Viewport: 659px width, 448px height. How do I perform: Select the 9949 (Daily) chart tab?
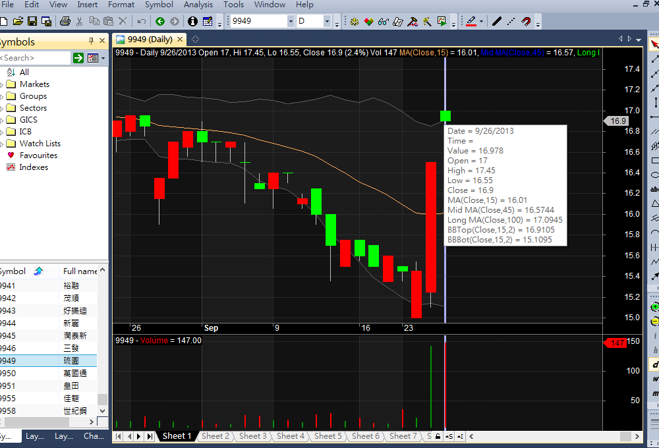pyautogui.click(x=150, y=40)
